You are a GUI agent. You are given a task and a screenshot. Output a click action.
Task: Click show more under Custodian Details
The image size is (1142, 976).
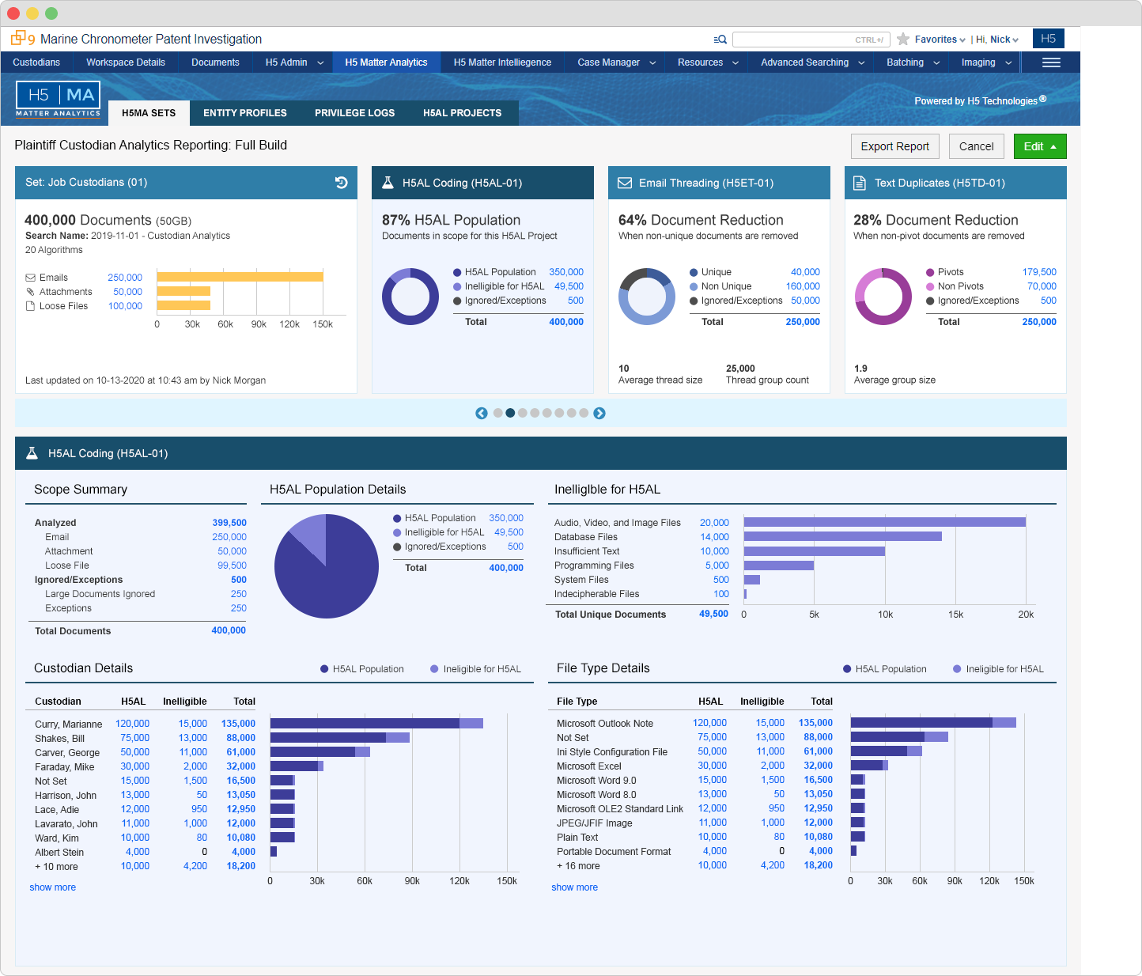click(x=53, y=887)
